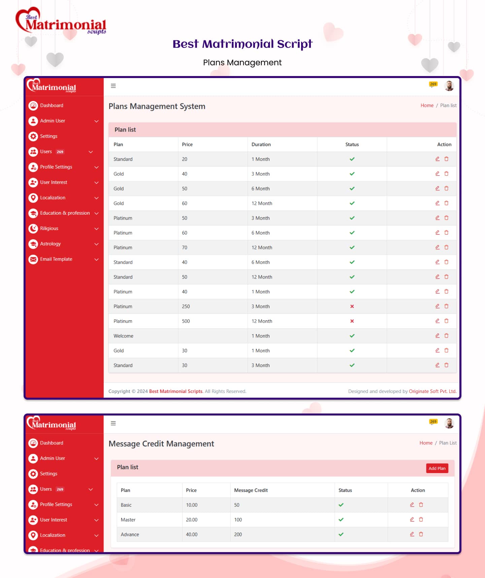Open Education & profession in Plans Management sidebar
This screenshot has height=578, width=485.
pyautogui.click(x=65, y=213)
